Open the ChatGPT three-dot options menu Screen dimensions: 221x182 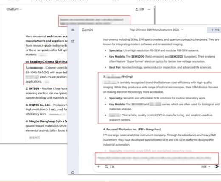click(149, 9)
